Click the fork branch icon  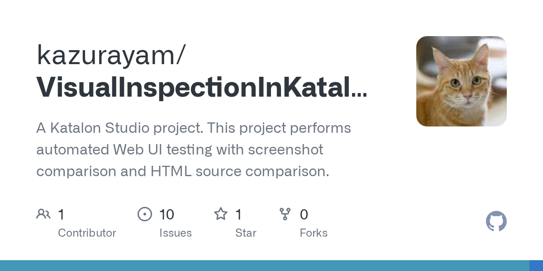coord(285,214)
